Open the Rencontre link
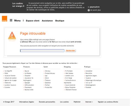Screen dimensions: 133x106 89,73
